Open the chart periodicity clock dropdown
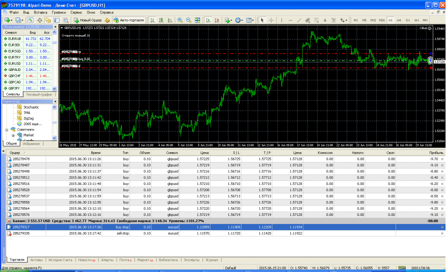This screenshot has height=272, width=448. (x=239, y=20)
